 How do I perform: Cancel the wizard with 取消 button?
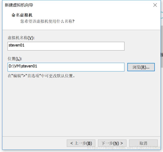tap(143, 143)
